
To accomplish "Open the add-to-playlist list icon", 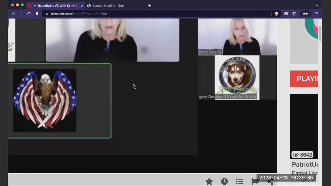I will (239, 182).
